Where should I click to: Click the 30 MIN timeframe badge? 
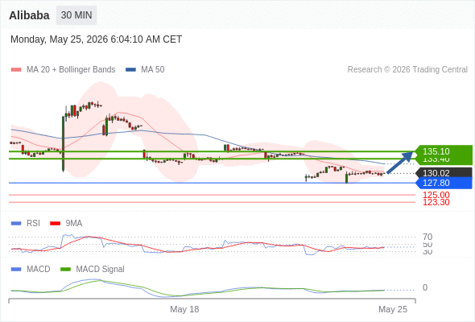point(76,15)
